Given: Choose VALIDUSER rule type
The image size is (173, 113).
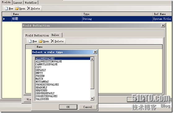Looking at the screenshot, I should [63, 99].
